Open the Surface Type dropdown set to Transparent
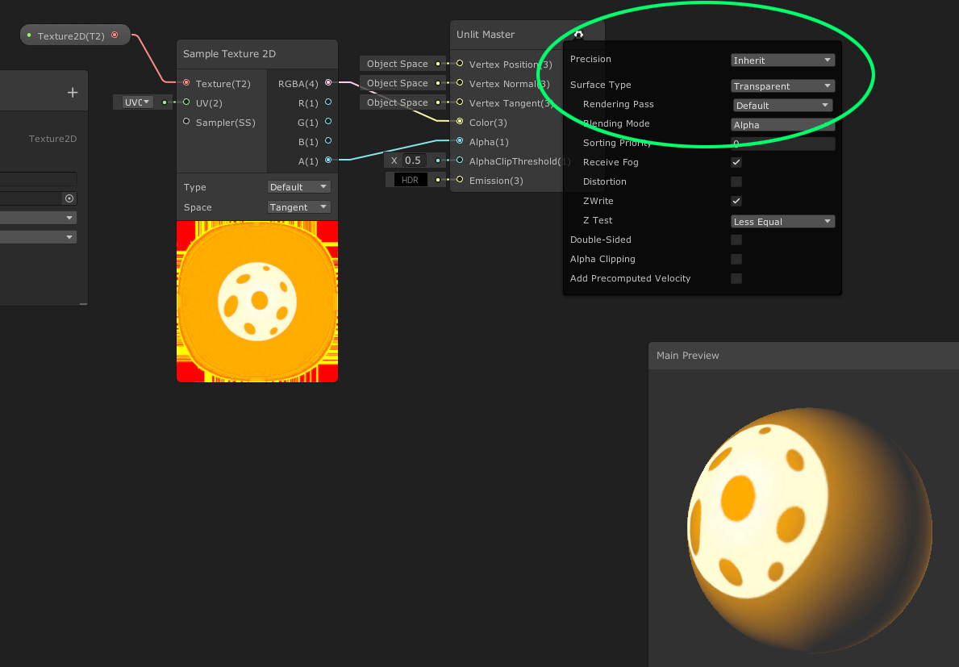The width and height of the screenshot is (959, 667). click(x=783, y=86)
